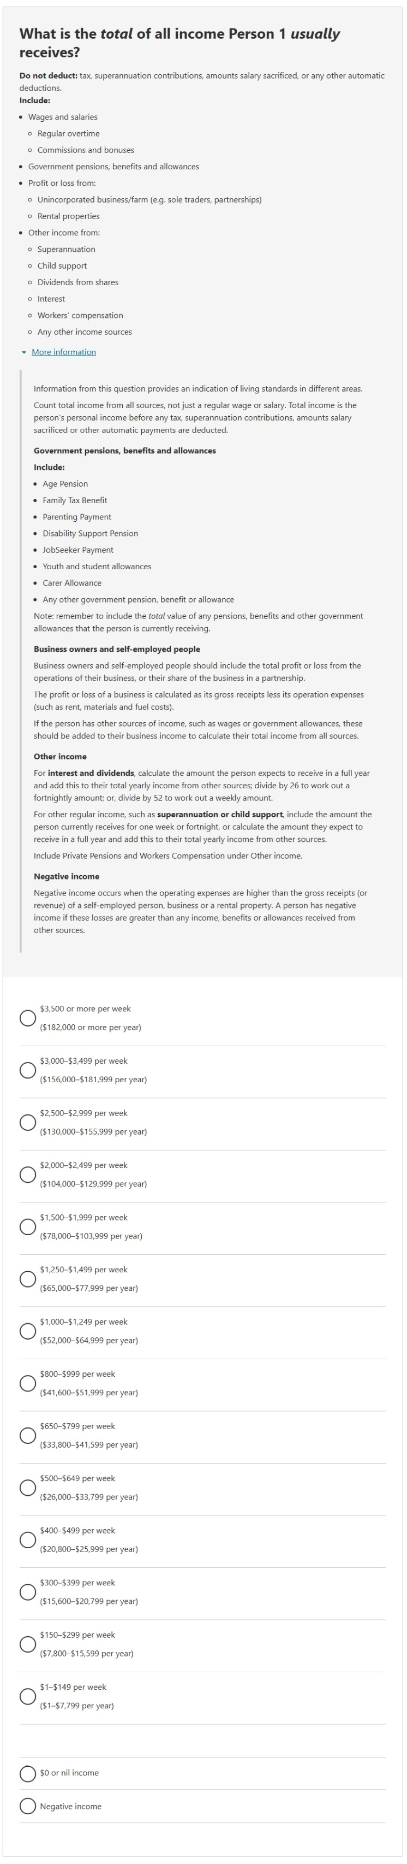Select the "$3,500 or more per week" option

click(27, 1017)
